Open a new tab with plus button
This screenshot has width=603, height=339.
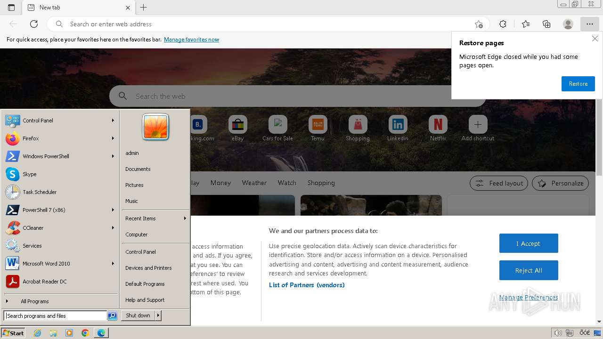144,8
